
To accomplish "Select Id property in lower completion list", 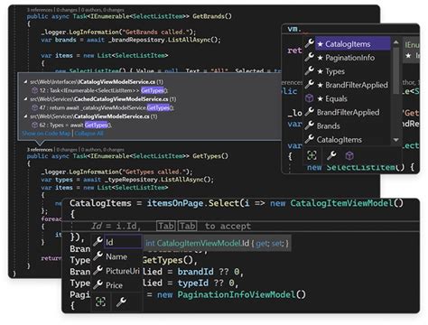I will click(123, 242).
